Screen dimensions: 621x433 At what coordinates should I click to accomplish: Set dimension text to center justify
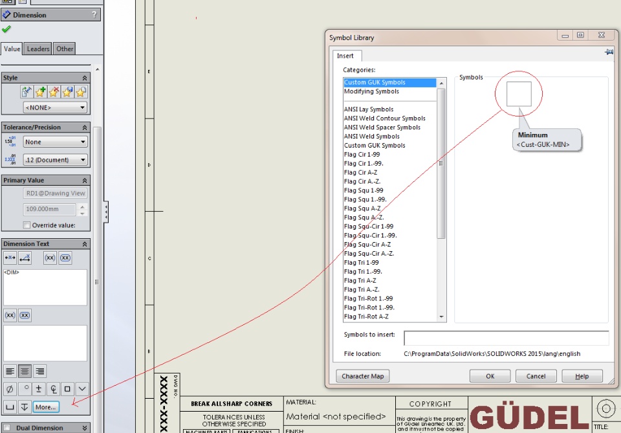(x=25, y=372)
